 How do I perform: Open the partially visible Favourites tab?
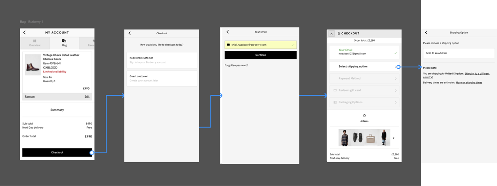coord(90,43)
